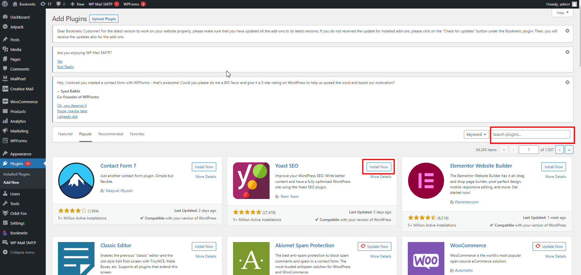Click Not Really link
The image size is (581, 275).
(66, 67)
